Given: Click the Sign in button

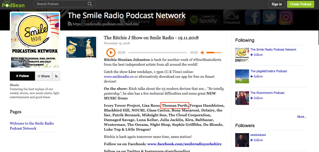Looking at the screenshot, I should (x=277, y=4).
